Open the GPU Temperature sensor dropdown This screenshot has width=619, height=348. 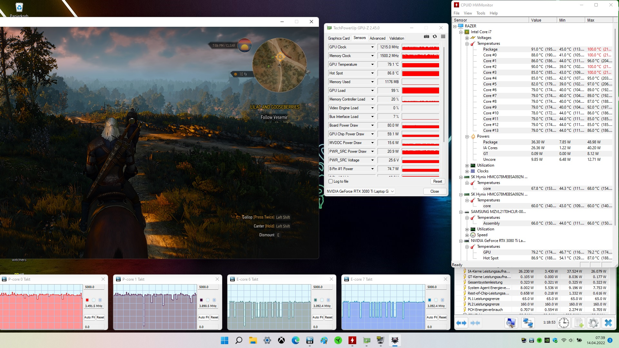pos(372,64)
